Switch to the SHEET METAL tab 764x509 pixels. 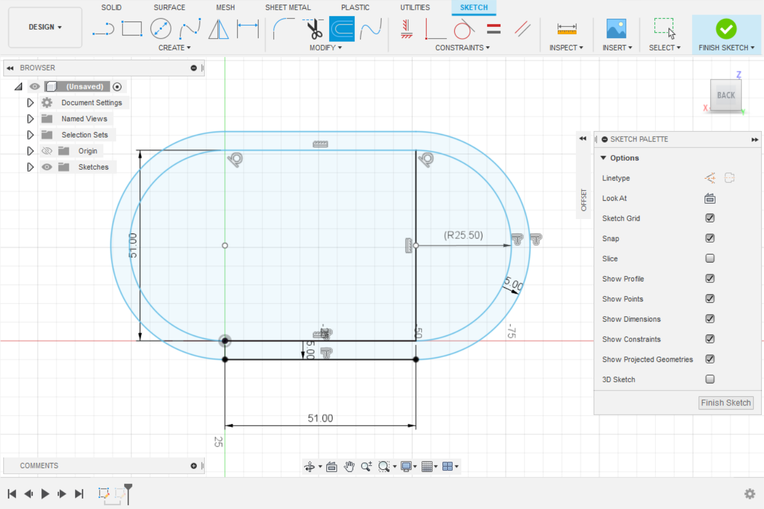(x=288, y=8)
